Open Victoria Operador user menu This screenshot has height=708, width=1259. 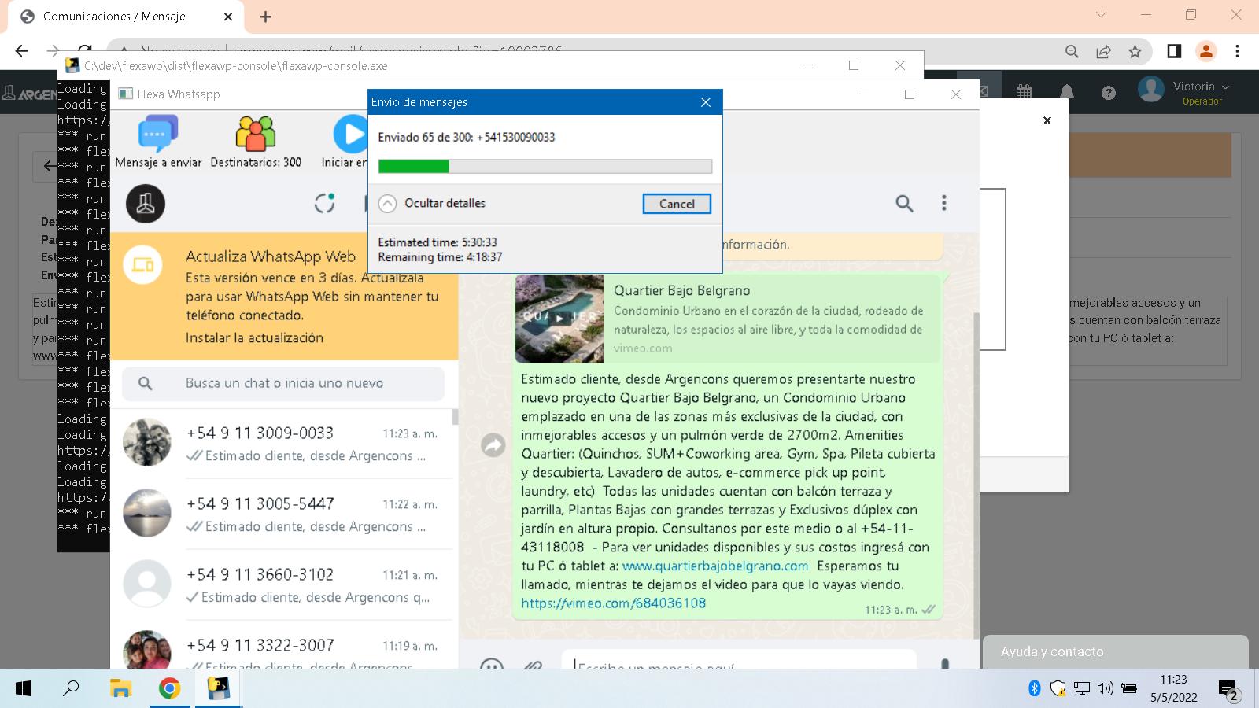pyautogui.click(x=1184, y=92)
